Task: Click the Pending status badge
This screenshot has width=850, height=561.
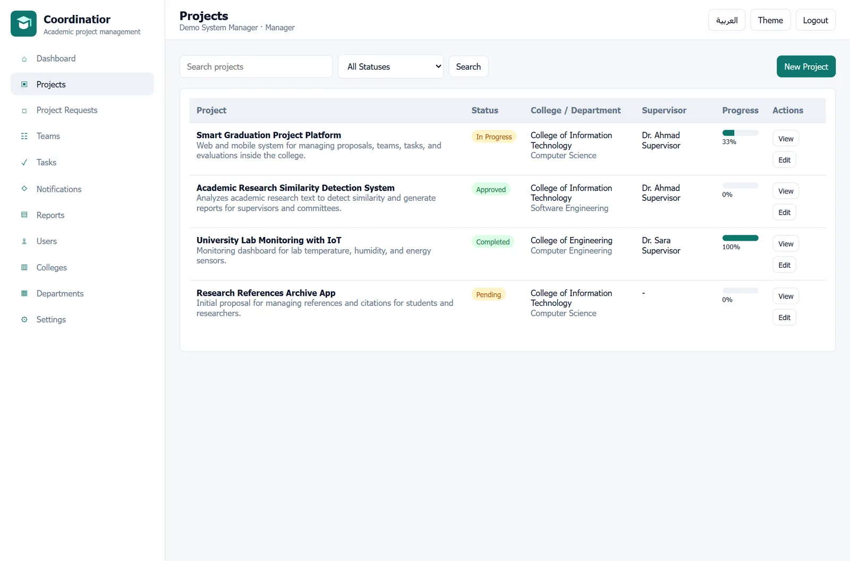Action: pos(488,294)
